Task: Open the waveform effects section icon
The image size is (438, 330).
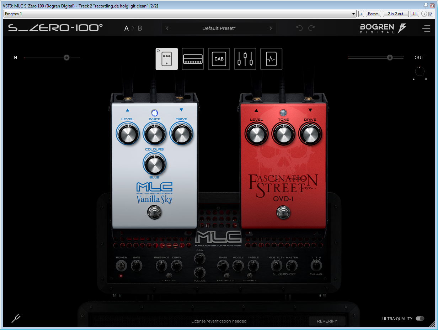Action: pyautogui.click(x=271, y=59)
